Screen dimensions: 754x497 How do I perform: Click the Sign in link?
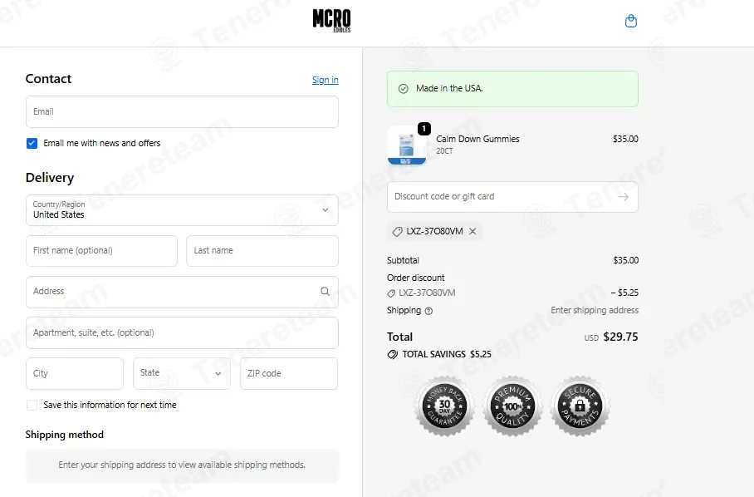pos(325,80)
